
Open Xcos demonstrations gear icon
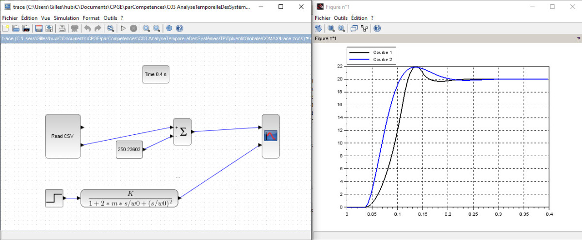[x=169, y=29]
